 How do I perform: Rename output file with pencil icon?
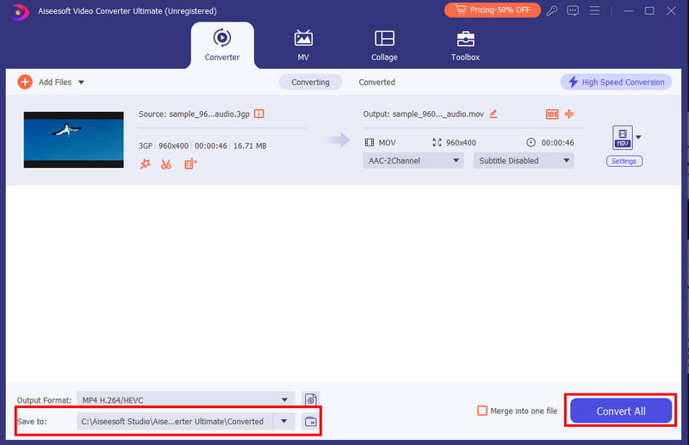click(493, 114)
